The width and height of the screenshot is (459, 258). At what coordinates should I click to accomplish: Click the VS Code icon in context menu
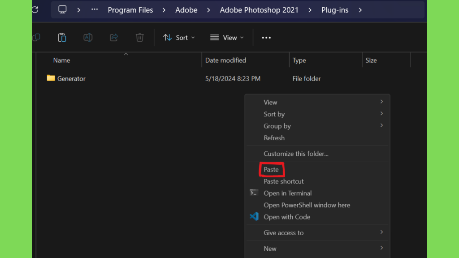(x=254, y=216)
